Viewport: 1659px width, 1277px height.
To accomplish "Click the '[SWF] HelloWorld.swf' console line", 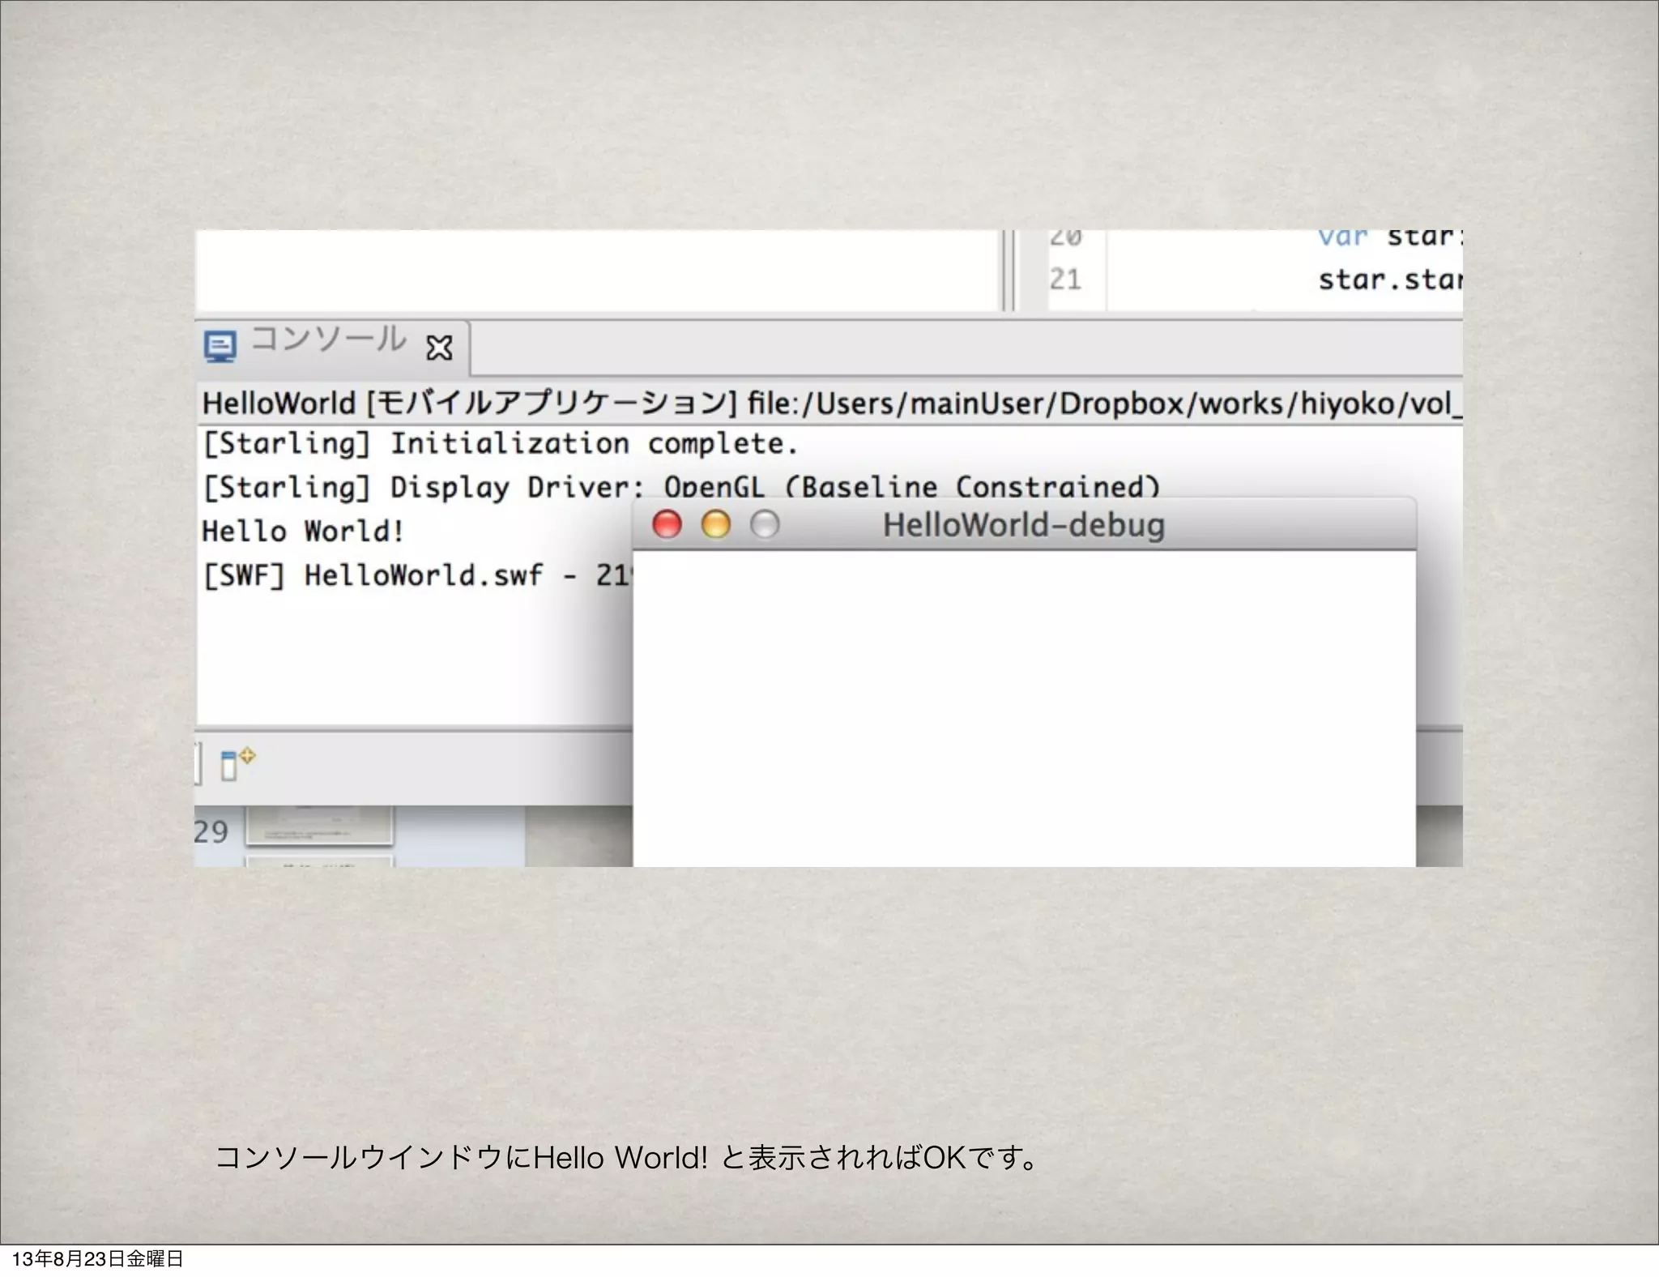I will tap(416, 575).
